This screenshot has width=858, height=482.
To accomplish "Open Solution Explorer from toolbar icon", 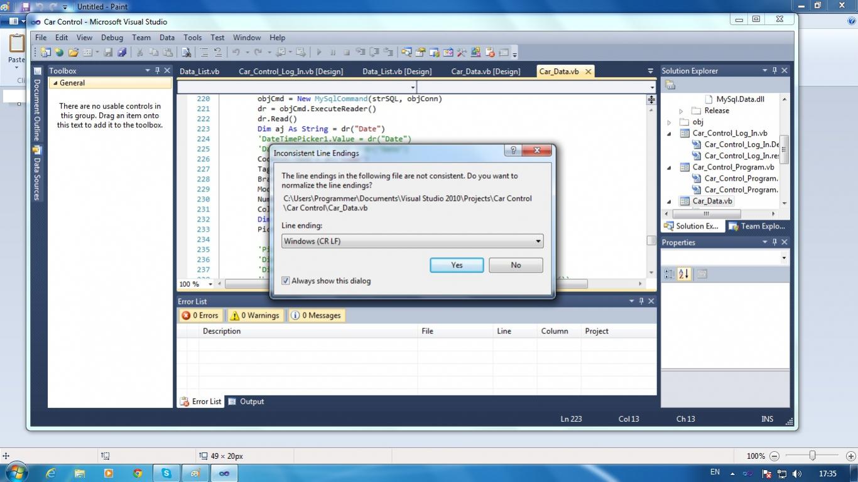I will pos(406,52).
